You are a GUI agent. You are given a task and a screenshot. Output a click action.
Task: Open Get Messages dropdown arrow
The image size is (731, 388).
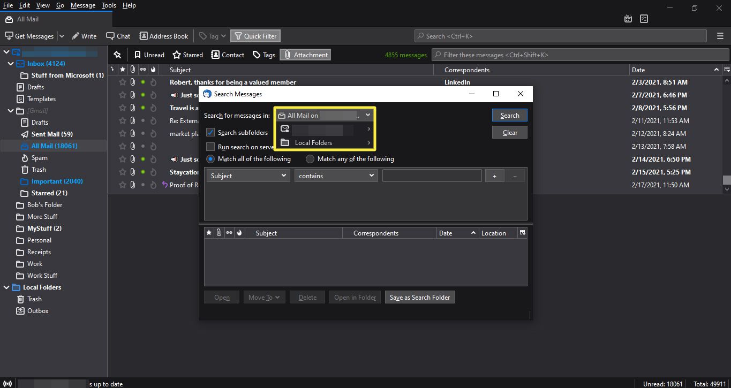(62, 36)
